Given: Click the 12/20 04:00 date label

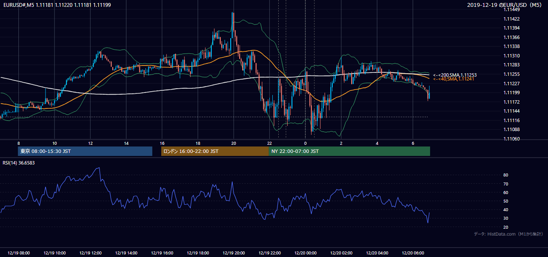Looking at the screenshot, I should pyautogui.click(x=377, y=253).
